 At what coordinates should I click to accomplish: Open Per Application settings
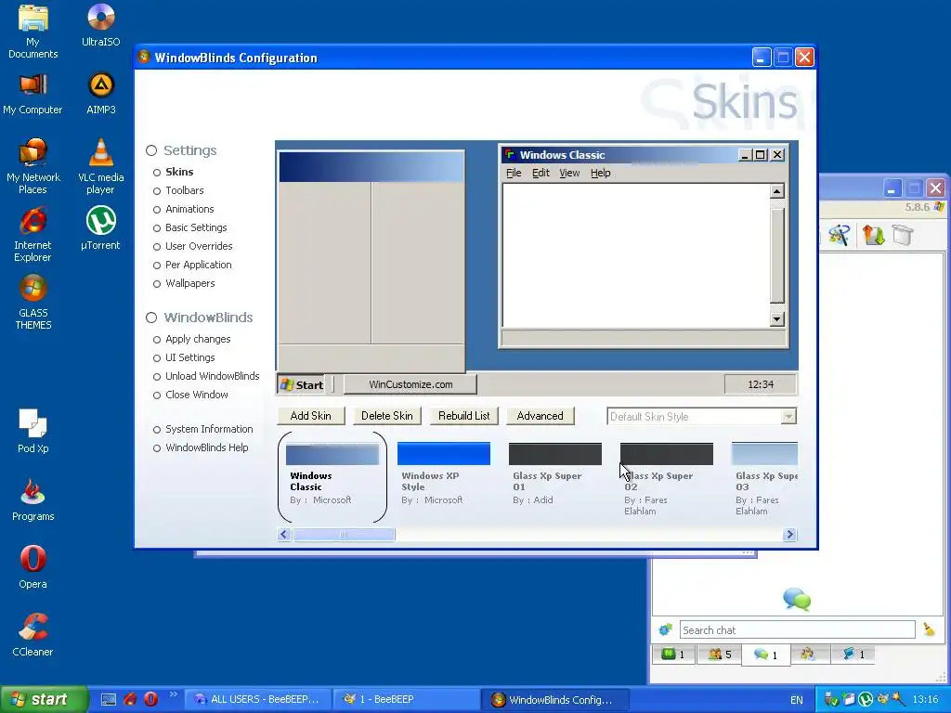[199, 265]
